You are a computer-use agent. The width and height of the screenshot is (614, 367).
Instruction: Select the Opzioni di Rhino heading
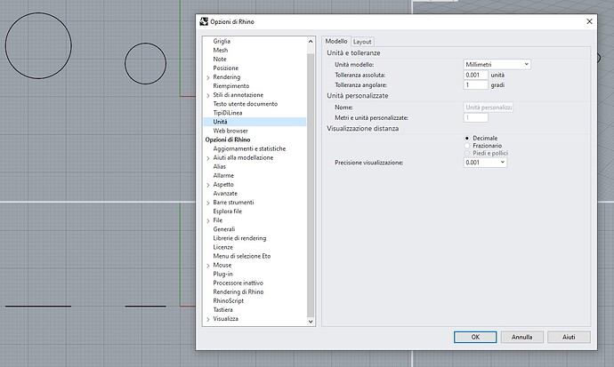tap(228, 140)
